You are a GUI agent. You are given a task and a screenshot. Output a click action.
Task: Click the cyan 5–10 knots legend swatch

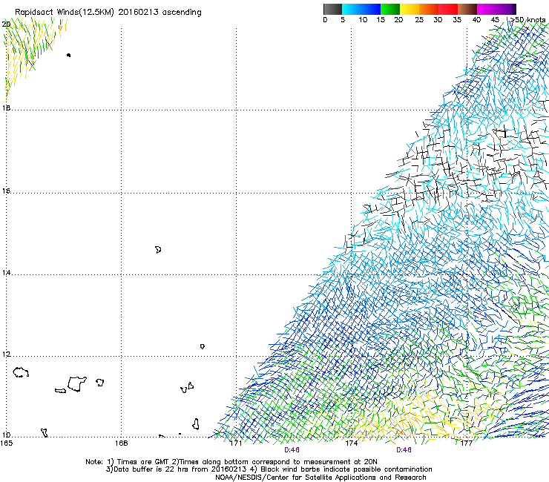(x=352, y=9)
